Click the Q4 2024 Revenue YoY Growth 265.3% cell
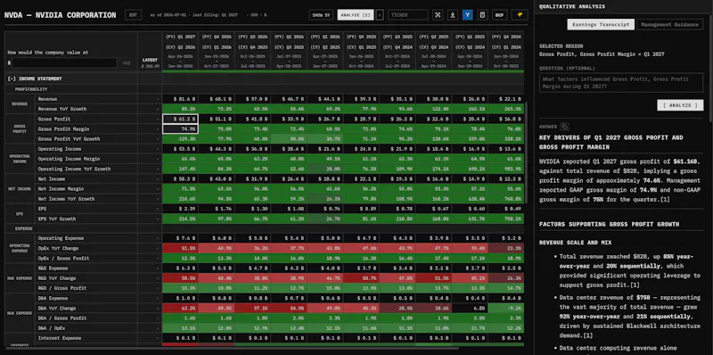This screenshot has height=355, width=713. point(505,109)
